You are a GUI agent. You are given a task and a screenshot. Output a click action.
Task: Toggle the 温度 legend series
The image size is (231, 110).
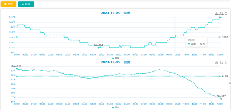point(115,58)
